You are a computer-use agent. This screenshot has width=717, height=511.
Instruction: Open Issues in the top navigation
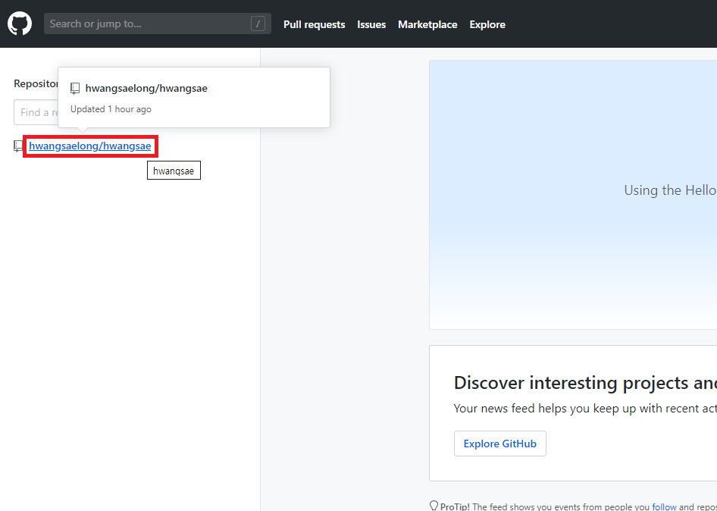coord(371,24)
